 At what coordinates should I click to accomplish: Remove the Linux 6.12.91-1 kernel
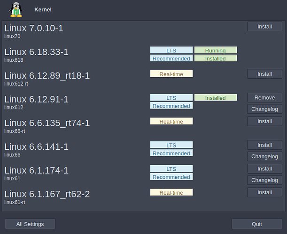[264, 97]
